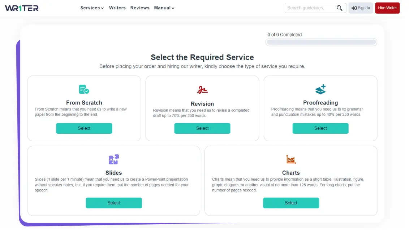Expand the Services dropdown menu
409x230 pixels.
[x=92, y=8]
